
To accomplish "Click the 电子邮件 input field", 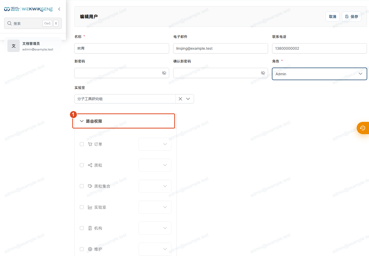I will click(x=221, y=48).
